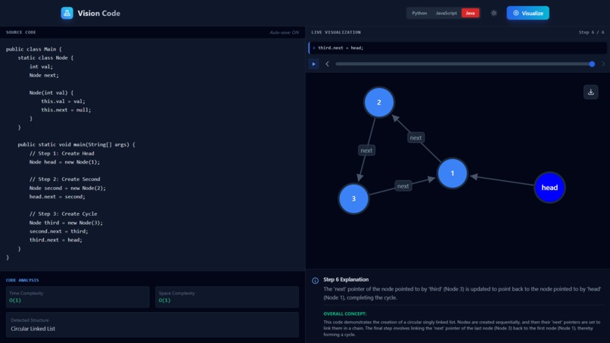The image size is (610, 343).
Task: Click the '// Step 2: Create Second' comment
Action: (64, 179)
